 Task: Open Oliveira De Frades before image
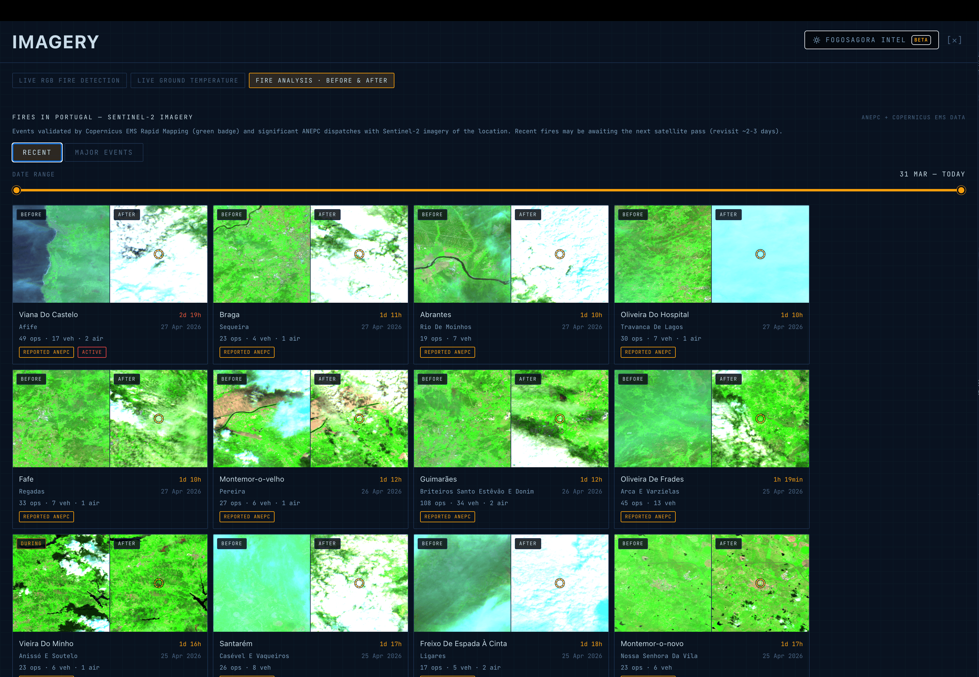click(663, 419)
